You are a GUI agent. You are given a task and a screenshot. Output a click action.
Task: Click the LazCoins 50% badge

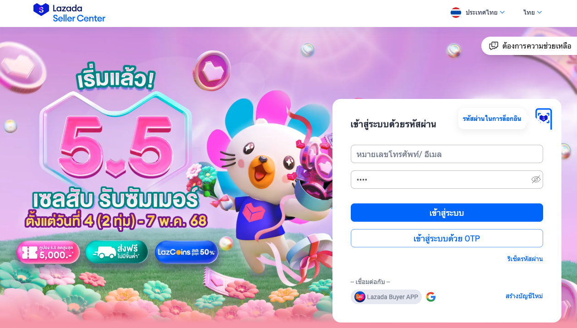point(187,252)
